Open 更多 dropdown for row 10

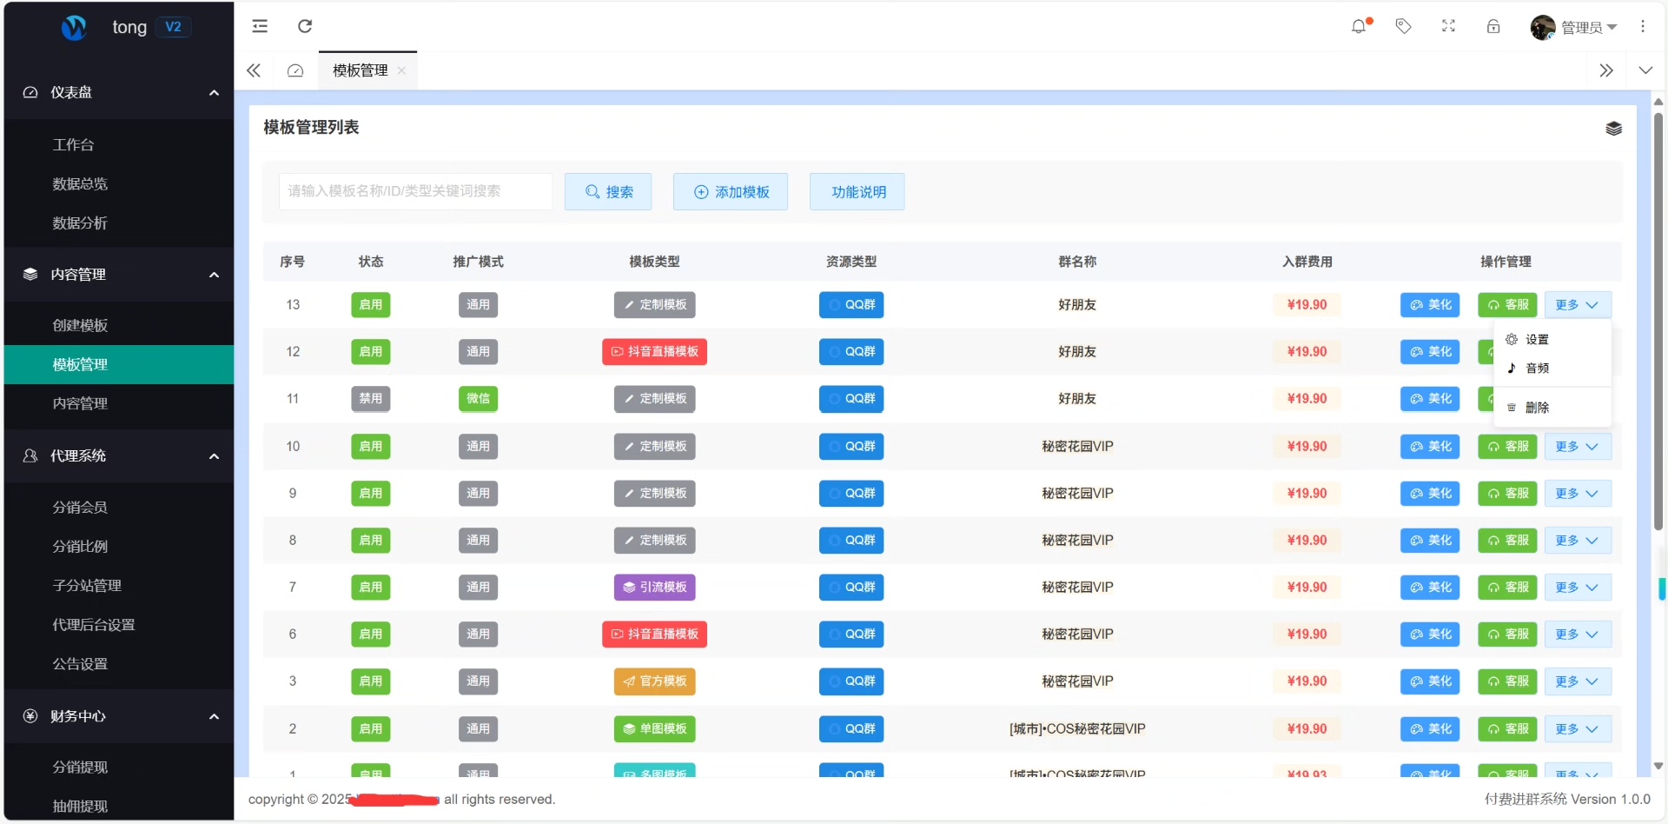pos(1577,447)
